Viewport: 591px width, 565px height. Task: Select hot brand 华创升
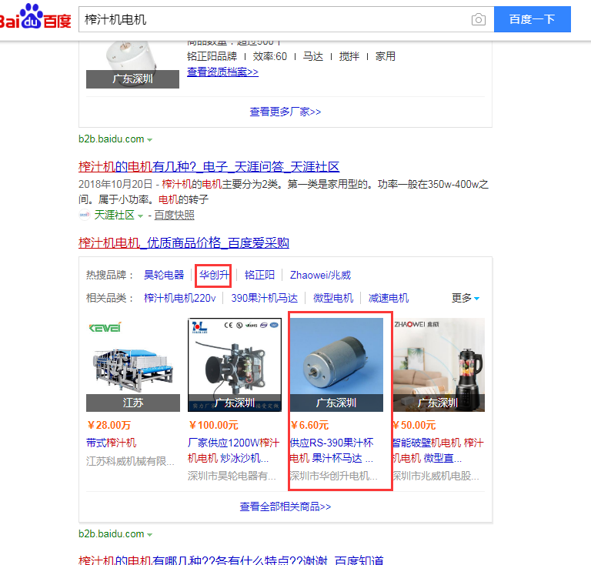[x=214, y=275]
